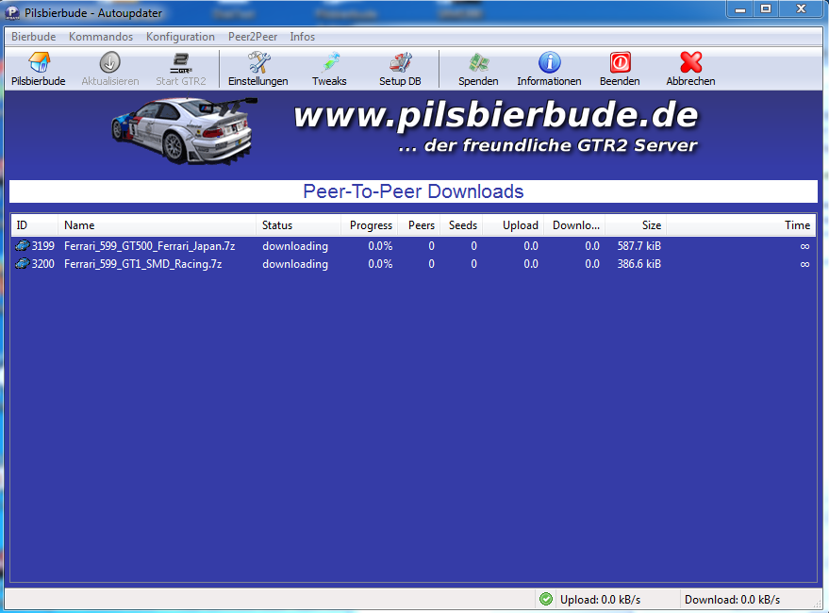Launch Setup DB from toolbar
This screenshot has width=829, height=613.
coord(400,63)
